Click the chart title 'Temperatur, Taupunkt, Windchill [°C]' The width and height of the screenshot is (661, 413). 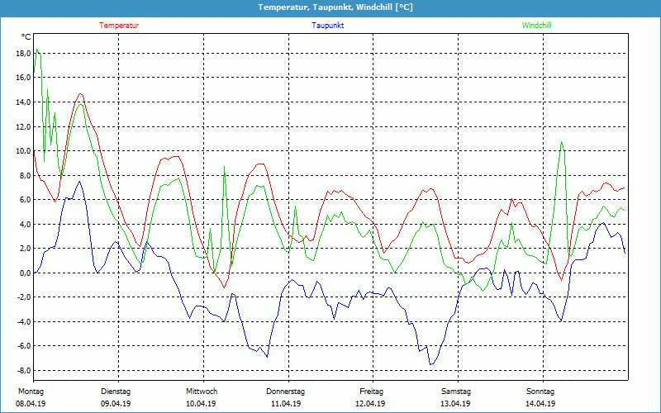click(x=335, y=7)
